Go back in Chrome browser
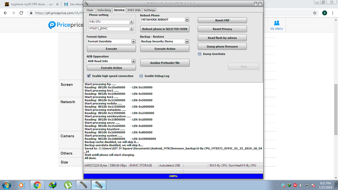338x190 pixels. click(5, 13)
